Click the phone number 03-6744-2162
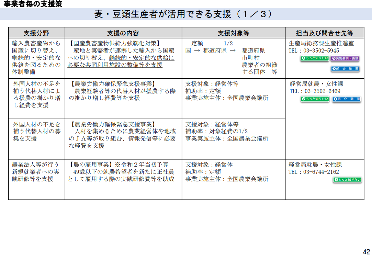The height and width of the screenshot is (258, 372). [x=321, y=172]
